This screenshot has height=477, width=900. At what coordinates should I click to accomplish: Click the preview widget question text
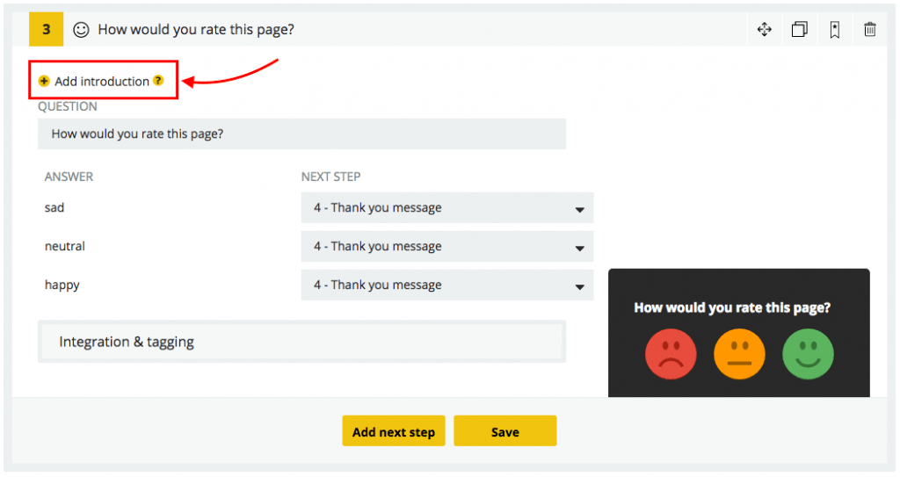tap(732, 307)
